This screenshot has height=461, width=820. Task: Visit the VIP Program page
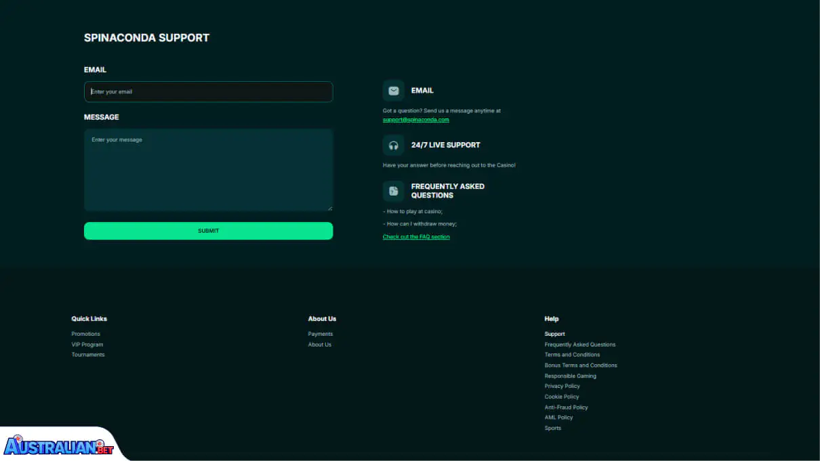click(x=87, y=344)
